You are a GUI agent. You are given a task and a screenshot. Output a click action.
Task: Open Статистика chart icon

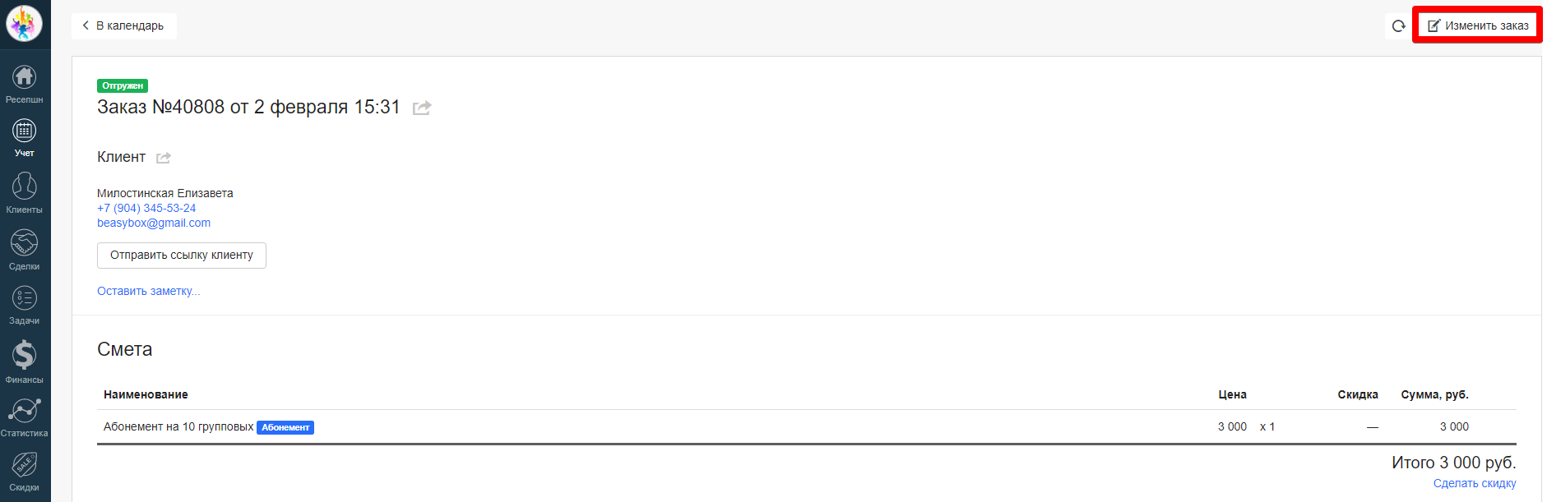(25, 417)
